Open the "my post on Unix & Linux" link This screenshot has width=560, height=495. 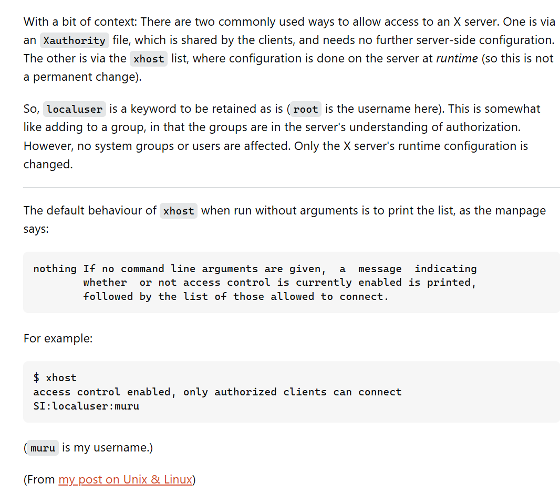pos(126,479)
